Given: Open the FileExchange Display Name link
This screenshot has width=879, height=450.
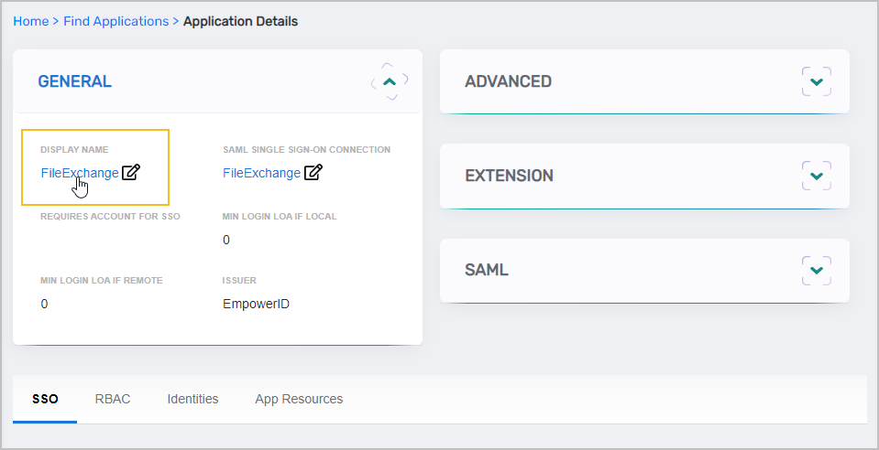Looking at the screenshot, I should click(79, 173).
